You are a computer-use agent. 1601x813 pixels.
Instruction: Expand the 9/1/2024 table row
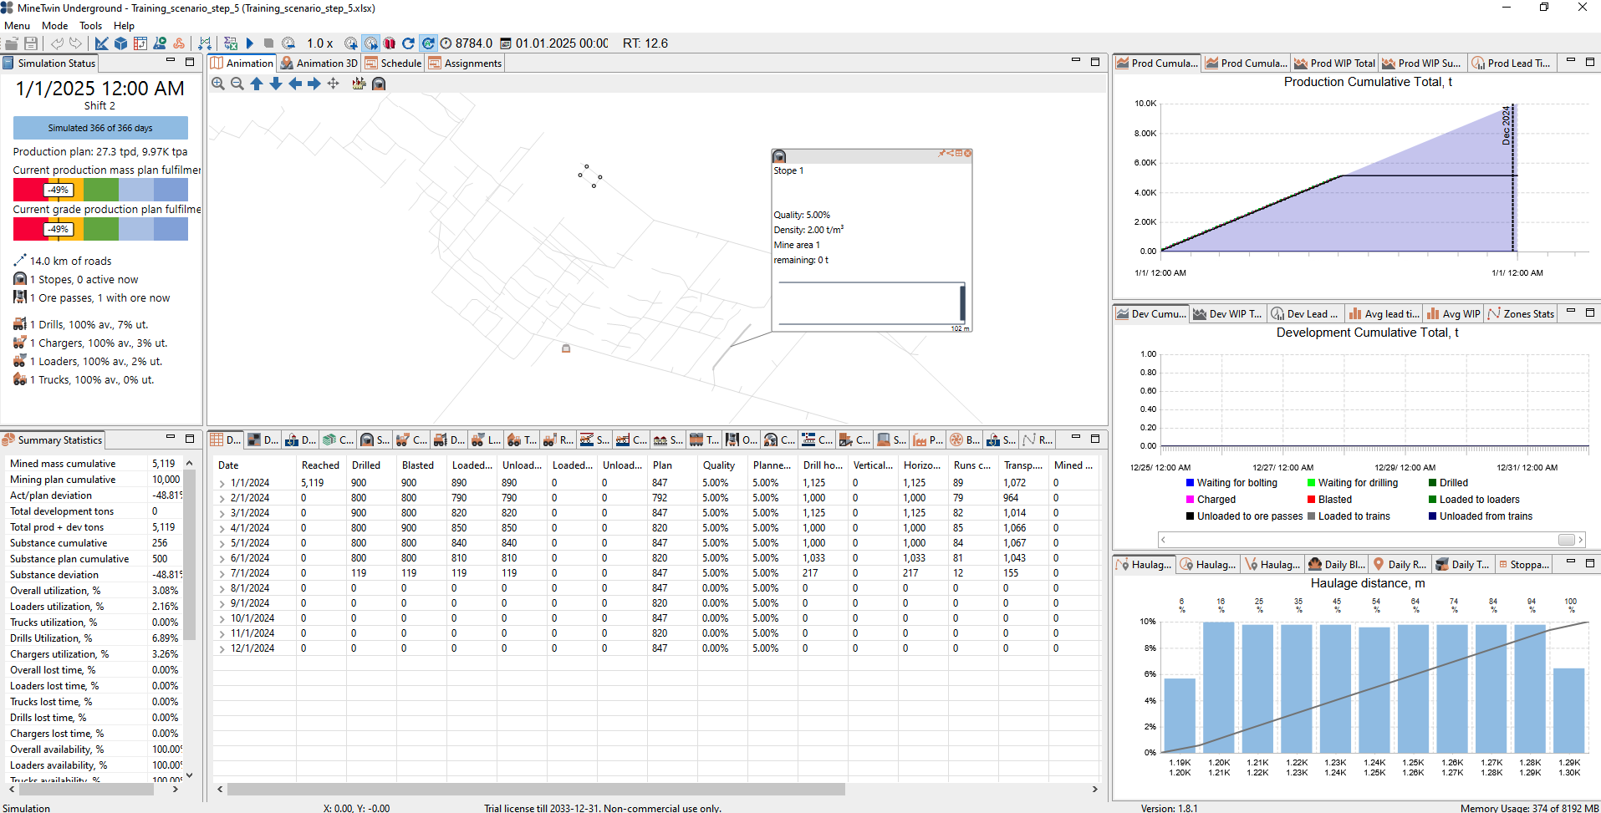(x=222, y=603)
